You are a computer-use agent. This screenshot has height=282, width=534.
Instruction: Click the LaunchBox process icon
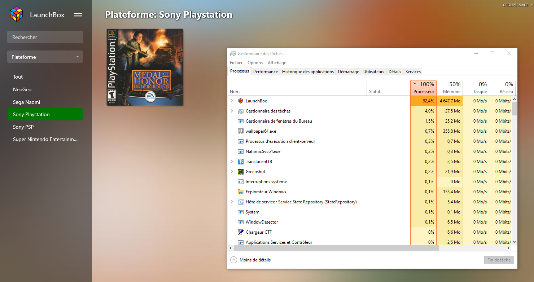coord(241,101)
